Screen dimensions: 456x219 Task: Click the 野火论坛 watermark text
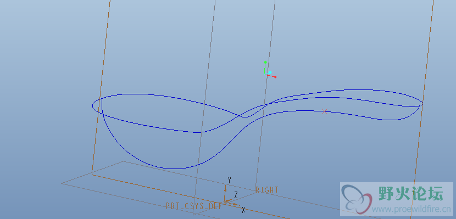click(x=410, y=194)
